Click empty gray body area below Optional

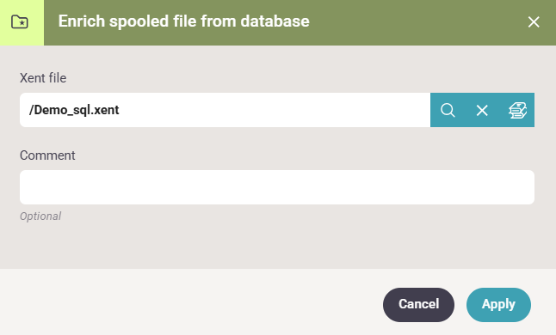pyautogui.click(x=276, y=246)
